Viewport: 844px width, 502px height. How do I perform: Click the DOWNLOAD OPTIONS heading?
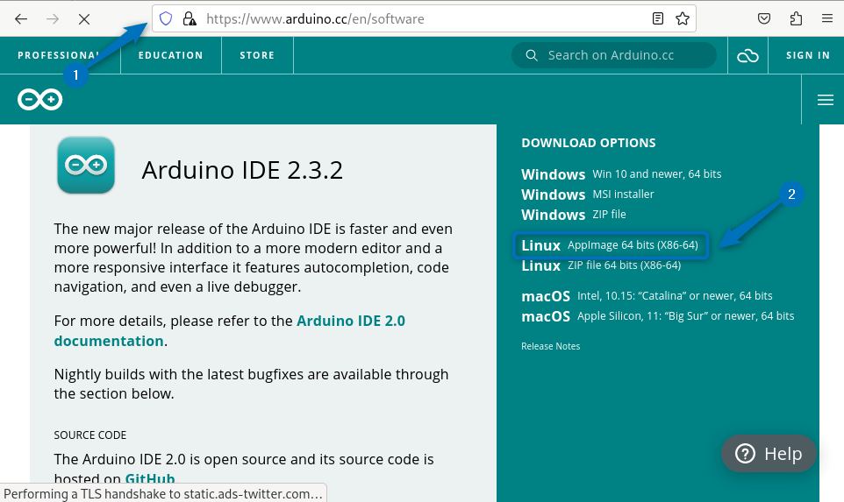589,143
